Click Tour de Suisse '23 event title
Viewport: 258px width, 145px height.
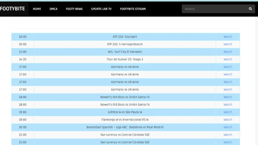[125, 59]
